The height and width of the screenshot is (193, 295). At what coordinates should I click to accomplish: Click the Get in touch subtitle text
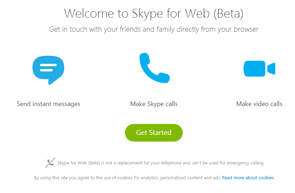[154, 30]
